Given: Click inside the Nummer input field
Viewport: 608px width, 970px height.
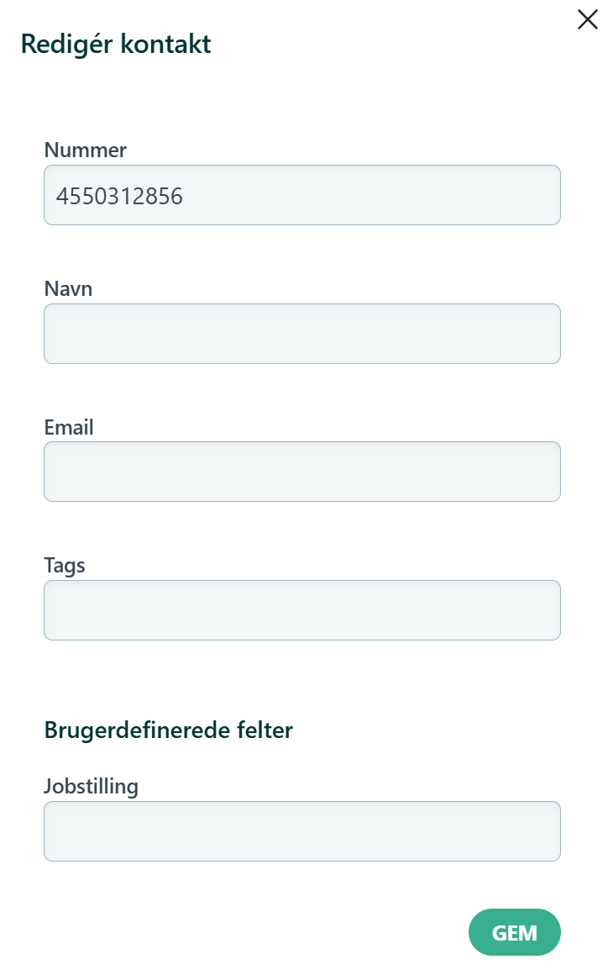Looking at the screenshot, I should pos(302,194).
